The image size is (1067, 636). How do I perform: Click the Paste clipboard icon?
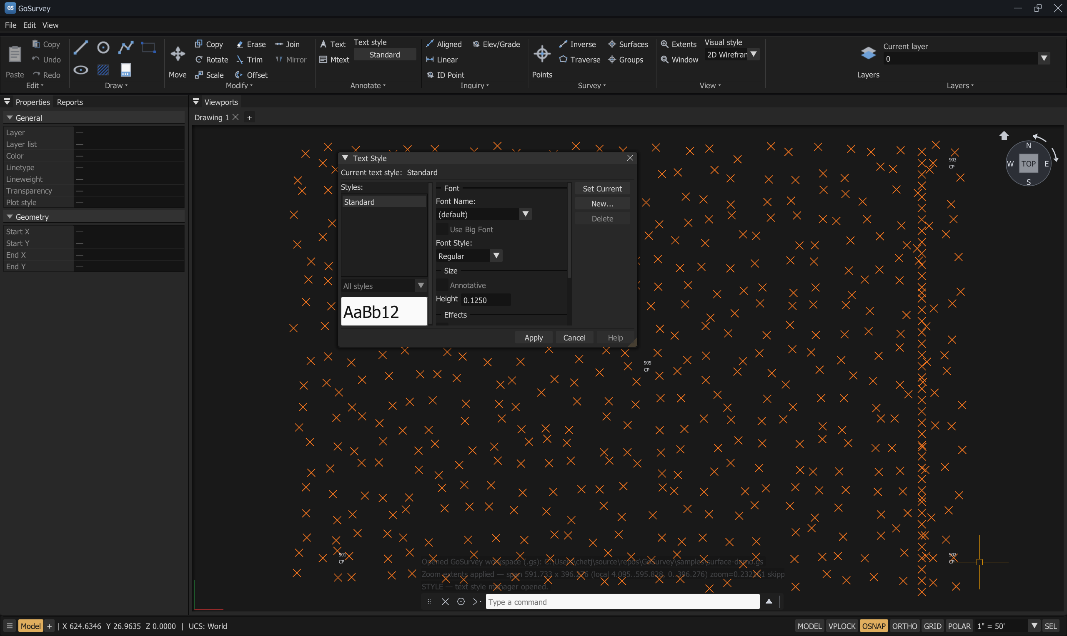pyautogui.click(x=15, y=61)
